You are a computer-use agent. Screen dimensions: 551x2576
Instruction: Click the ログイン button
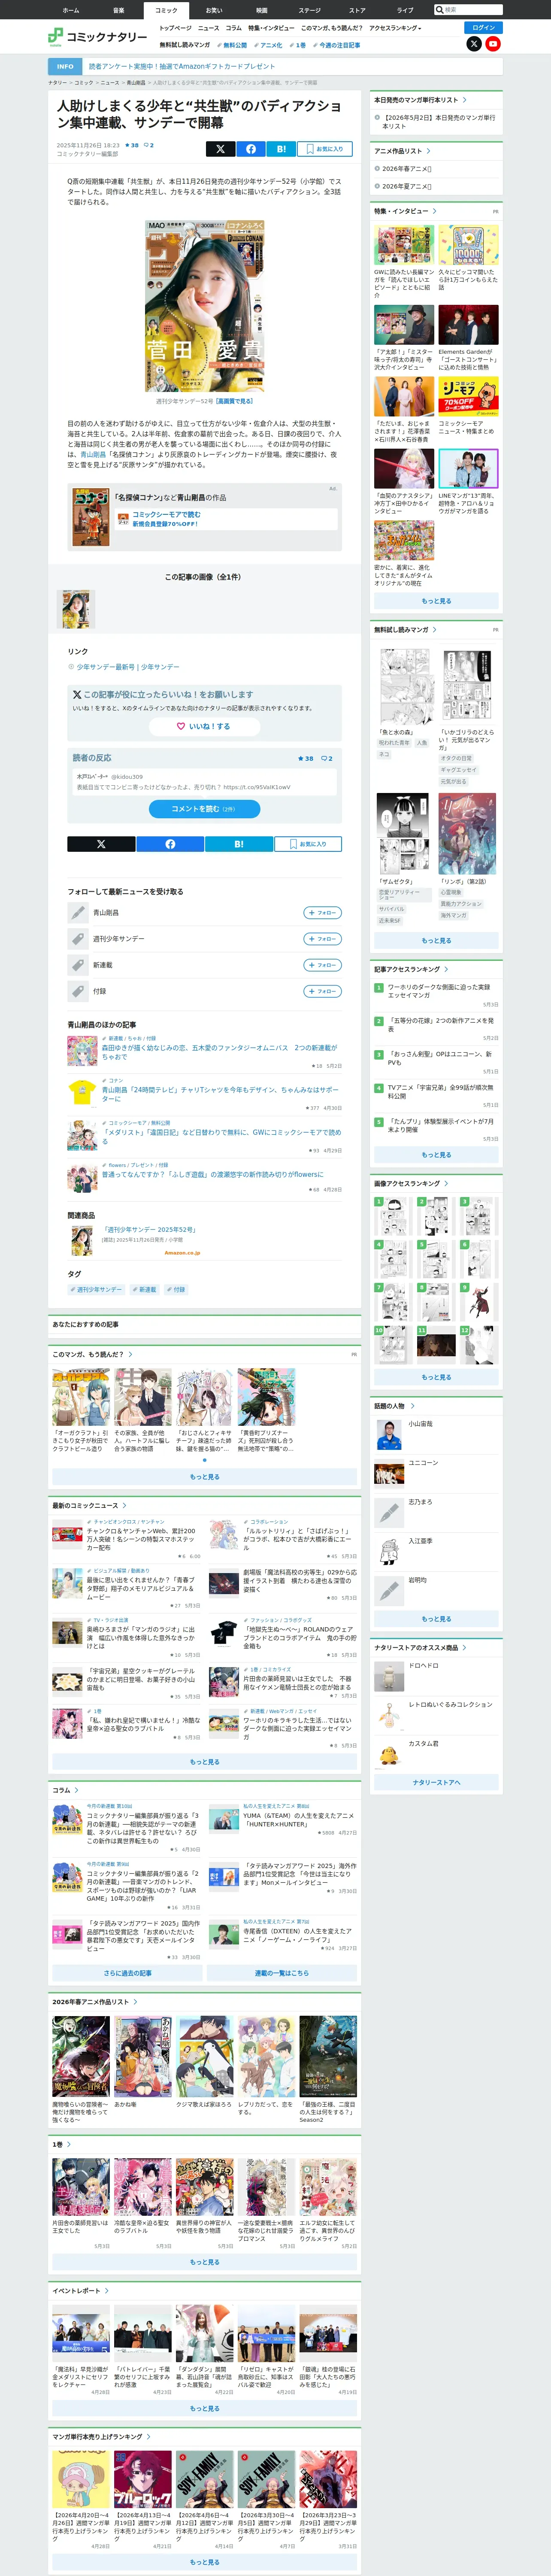pos(484,28)
